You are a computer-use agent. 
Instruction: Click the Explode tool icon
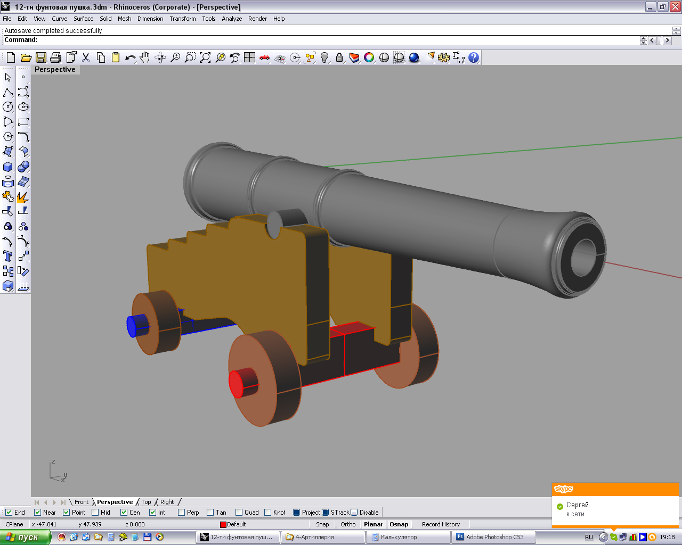point(23,197)
